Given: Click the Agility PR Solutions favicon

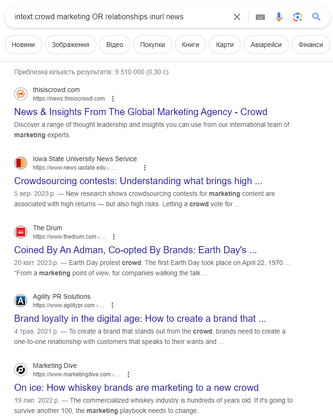Looking at the screenshot, I should click(x=21, y=301).
